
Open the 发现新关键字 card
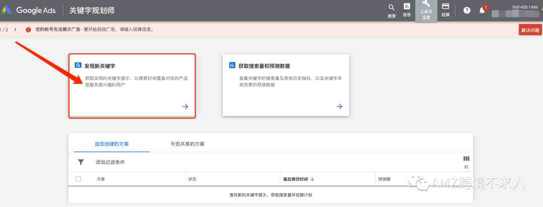coord(132,86)
